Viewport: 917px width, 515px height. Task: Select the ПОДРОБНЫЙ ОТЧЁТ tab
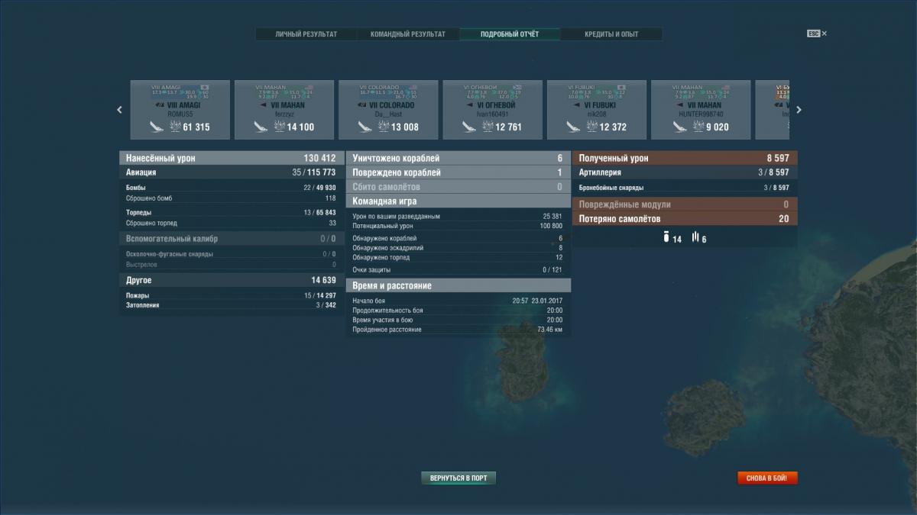[x=510, y=34]
